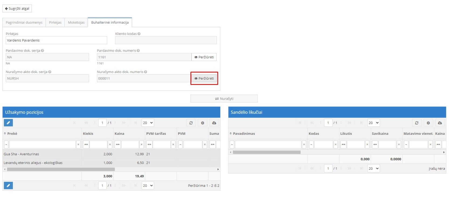The height and width of the screenshot is (203, 449).
Task: View the Nurašymo akto document
Action: [204, 78]
